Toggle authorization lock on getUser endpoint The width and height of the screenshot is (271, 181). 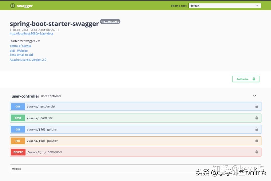coord(256,129)
